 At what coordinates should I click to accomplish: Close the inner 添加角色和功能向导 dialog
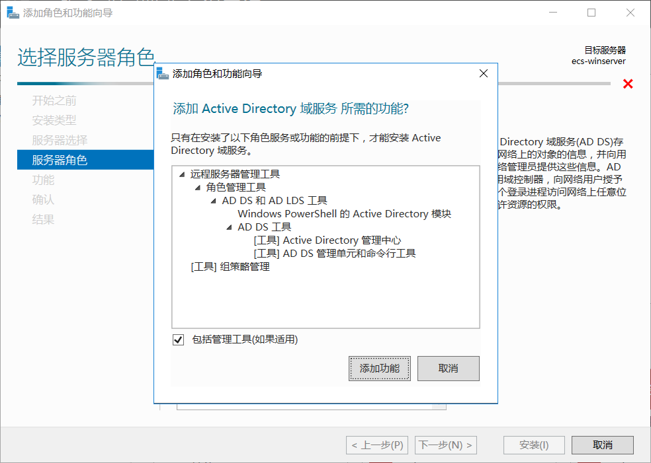point(483,74)
